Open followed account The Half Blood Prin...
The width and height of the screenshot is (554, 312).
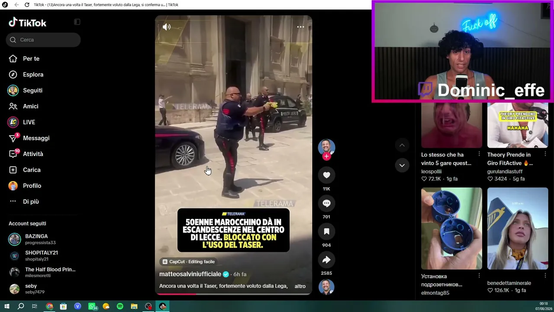(x=43, y=272)
